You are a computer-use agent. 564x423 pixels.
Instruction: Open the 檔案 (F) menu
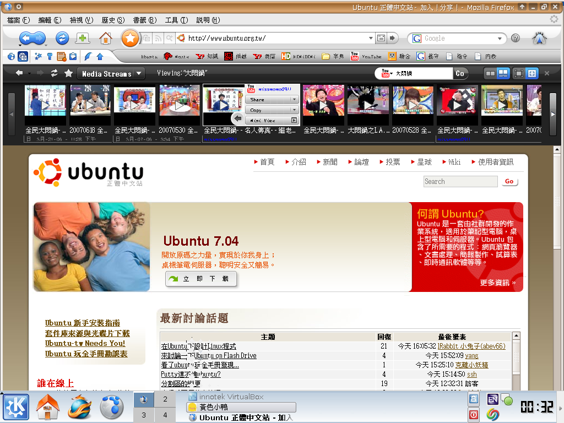tap(18, 20)
